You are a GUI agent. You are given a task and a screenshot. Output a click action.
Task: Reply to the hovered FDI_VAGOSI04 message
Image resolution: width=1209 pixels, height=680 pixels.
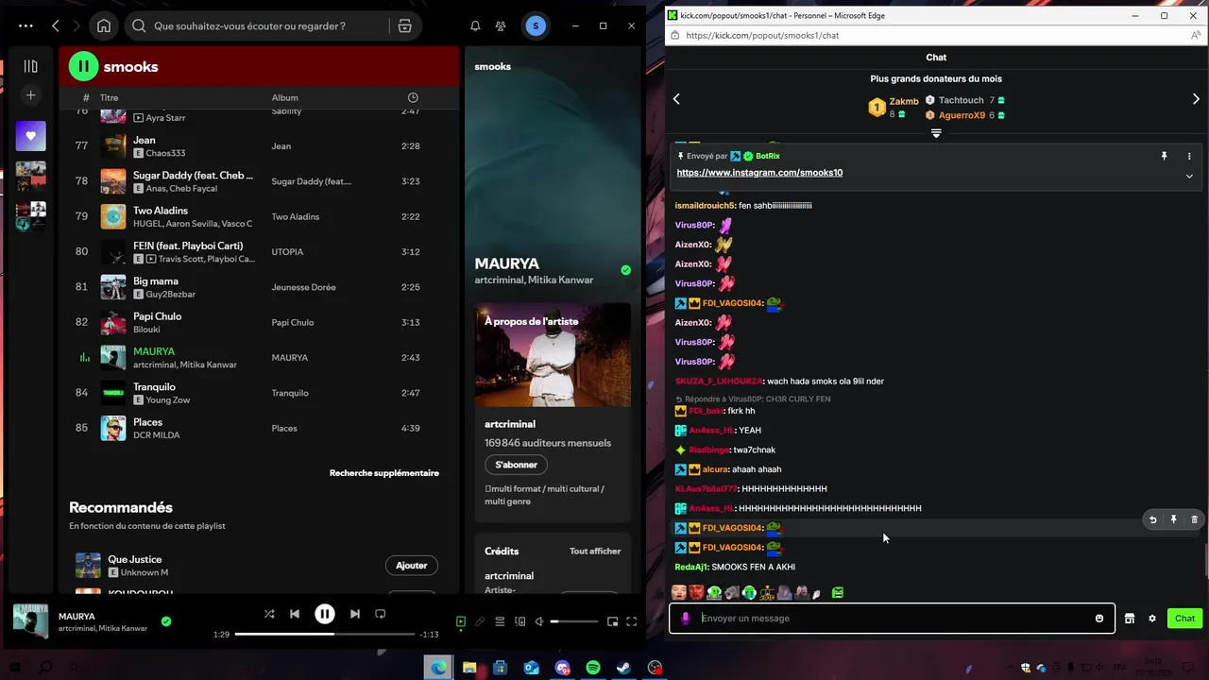[1152, 519]
